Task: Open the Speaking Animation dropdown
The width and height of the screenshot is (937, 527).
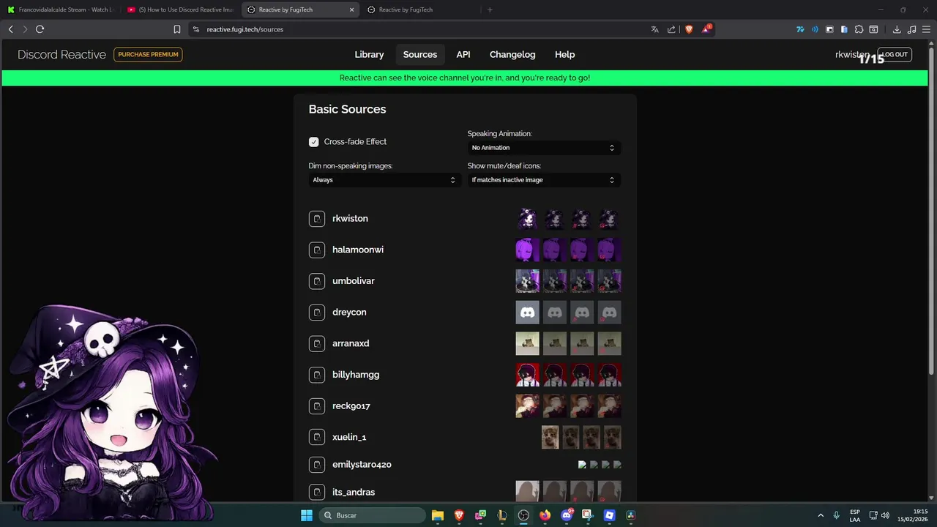Action: tap(544, 148)
